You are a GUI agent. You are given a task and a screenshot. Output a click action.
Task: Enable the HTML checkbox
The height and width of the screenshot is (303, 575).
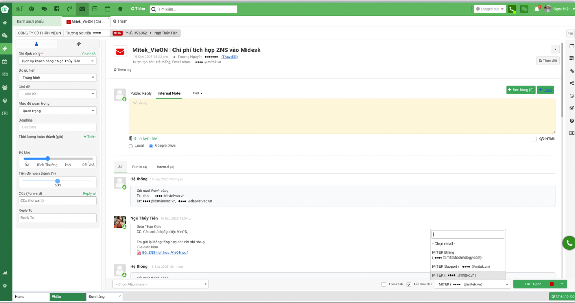(534, 139)
